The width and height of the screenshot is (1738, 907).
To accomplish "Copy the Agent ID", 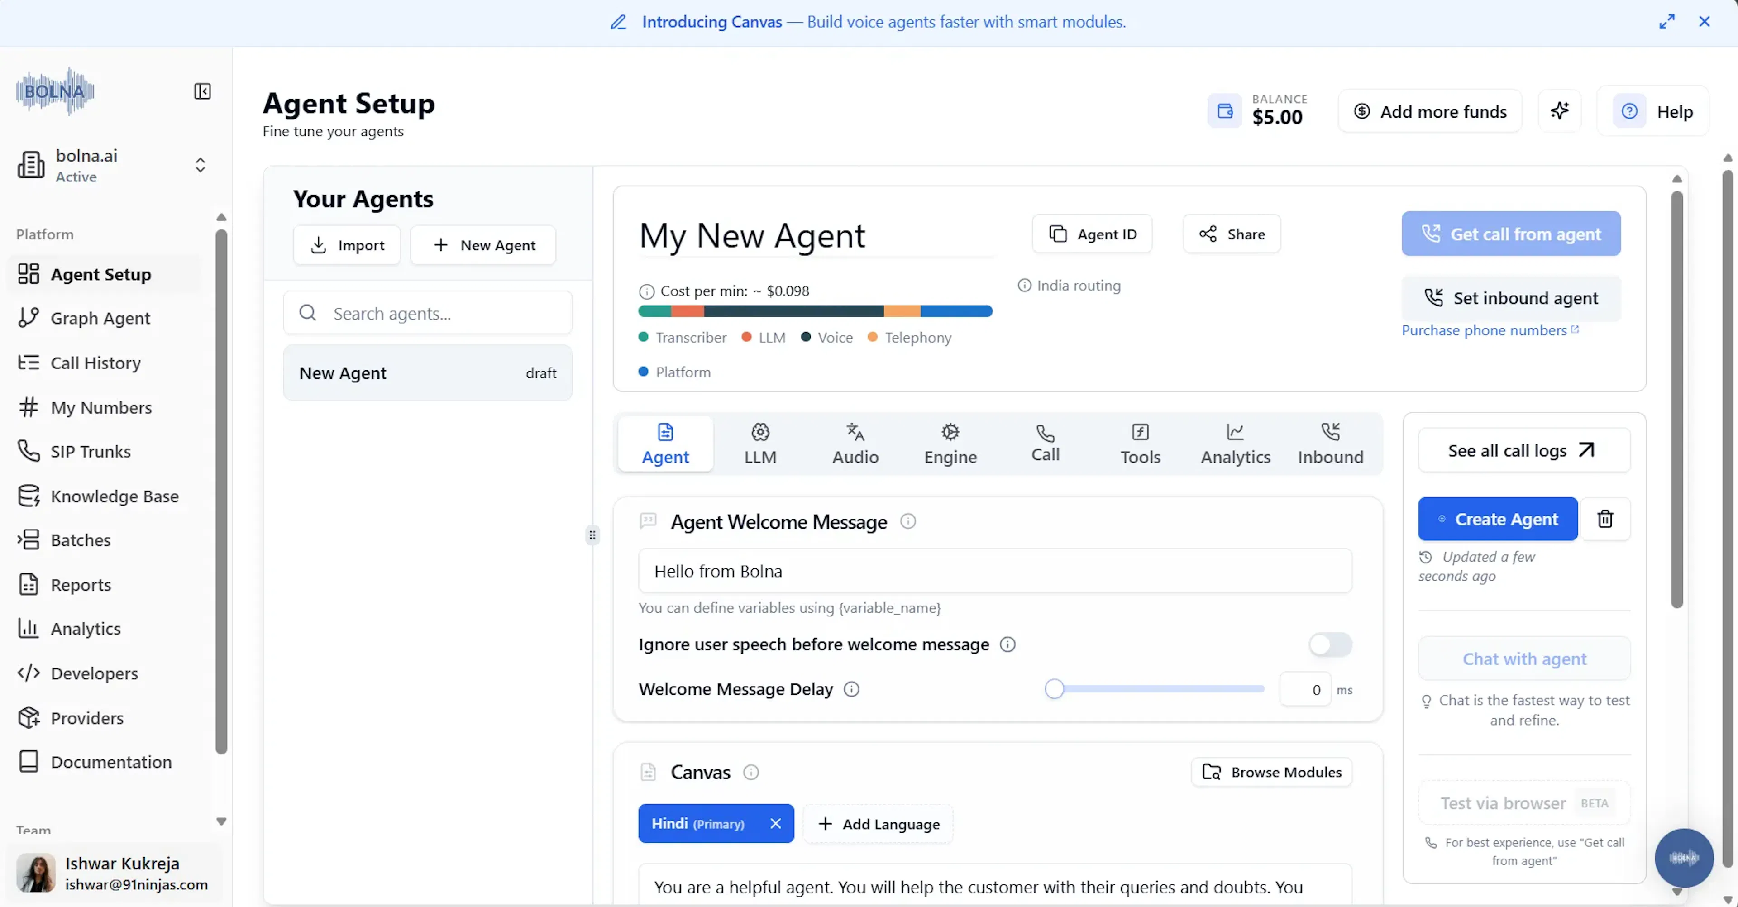I will (x=1092, y=234).
